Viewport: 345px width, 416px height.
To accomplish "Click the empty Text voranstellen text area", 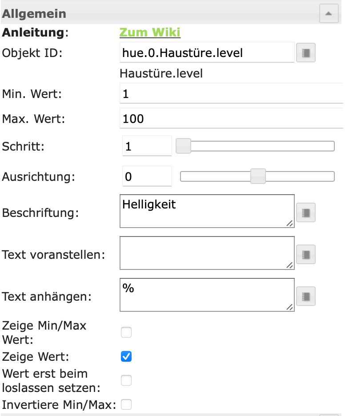I will pyautogui.click(x=207, y=253).
